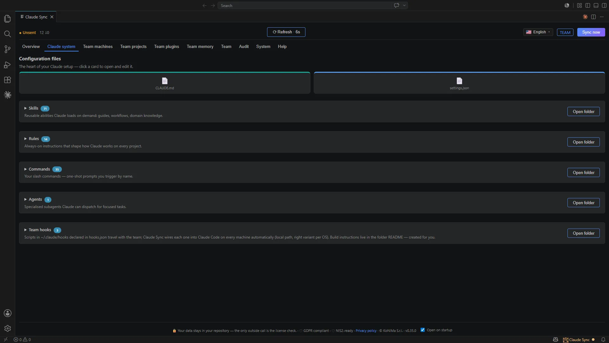609x343 pixels.
Task: Open the Explorer view in activity bar
Action: point(7,19)
